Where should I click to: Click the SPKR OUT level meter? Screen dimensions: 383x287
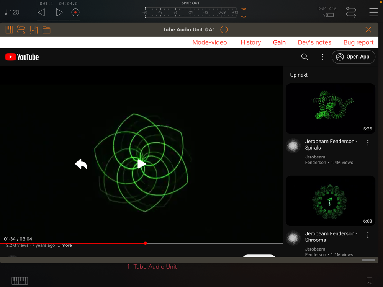(x=191, y=13)
